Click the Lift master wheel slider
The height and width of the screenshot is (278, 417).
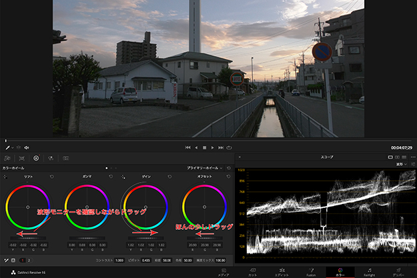[x=27, y=237]
